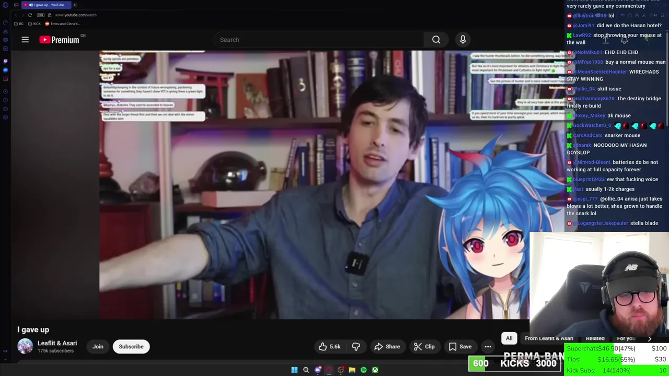Select the All filter chip

click(509, 338)
